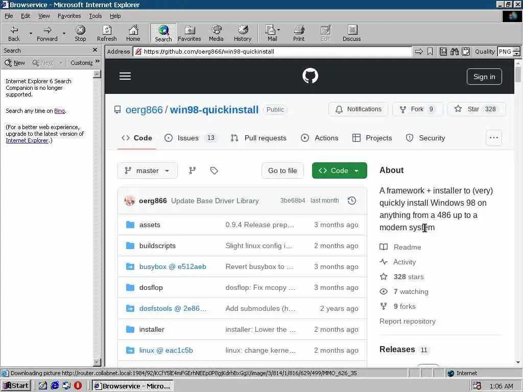Viewport: 523px width, 392px height.
Task: View commit history clock icon
Action: (351, 201)
